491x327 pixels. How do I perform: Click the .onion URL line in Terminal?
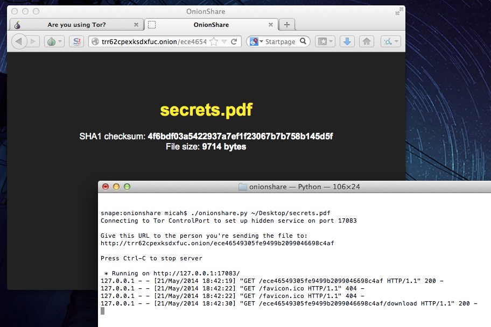218,243
